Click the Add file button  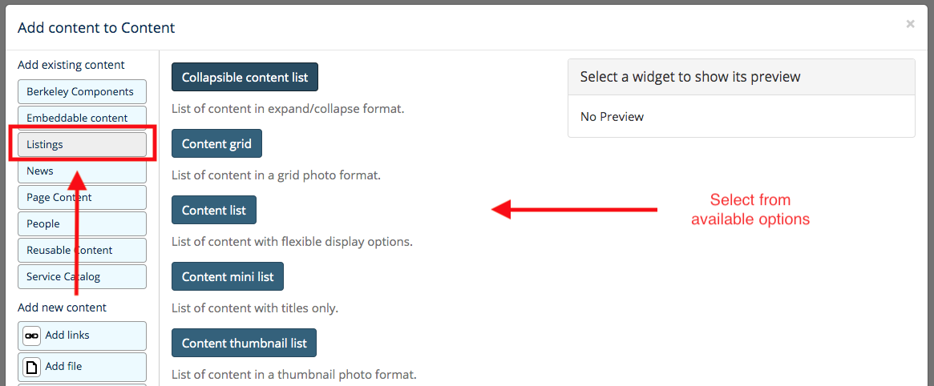[83, 367]
